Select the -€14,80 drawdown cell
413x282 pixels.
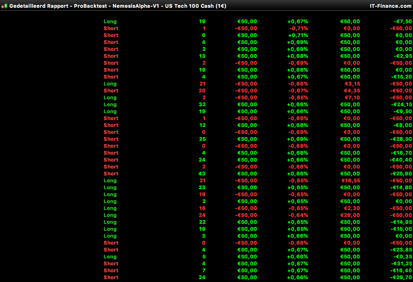point(401,188)
